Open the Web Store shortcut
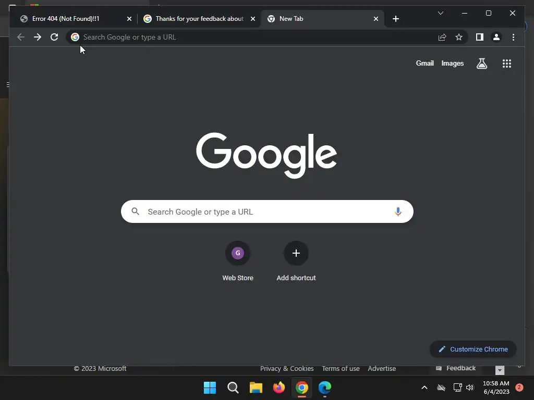The width and height of the screenshot is (534, 400). click(238, 261)
